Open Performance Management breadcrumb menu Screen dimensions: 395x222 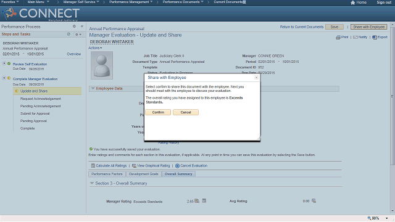coord(131,2)
